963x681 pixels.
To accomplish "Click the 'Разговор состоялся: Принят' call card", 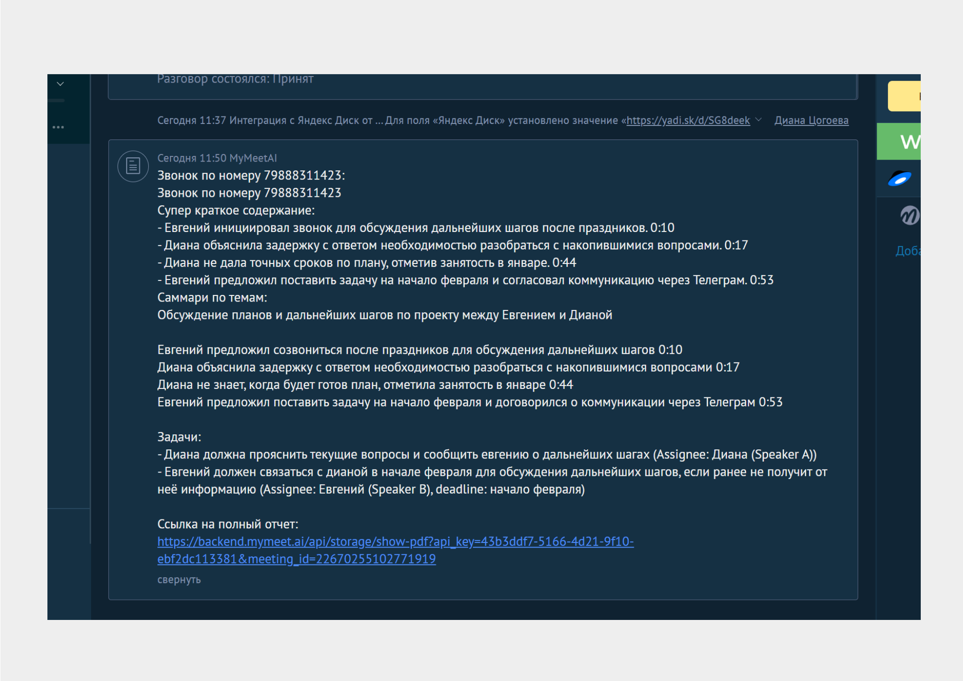I will (x=235, y=79).
